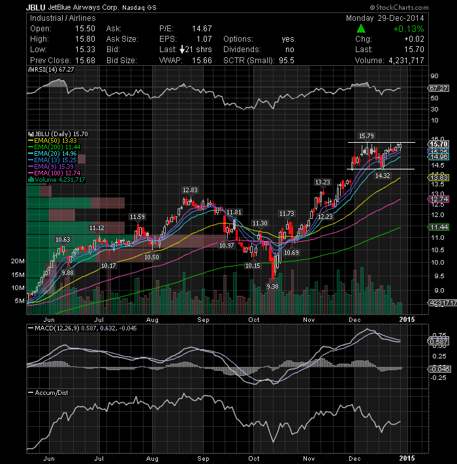Click the 'EMA(100) 12.74' legend text
Viewport: 457px width, 464px height.
[x=57, y=173]
